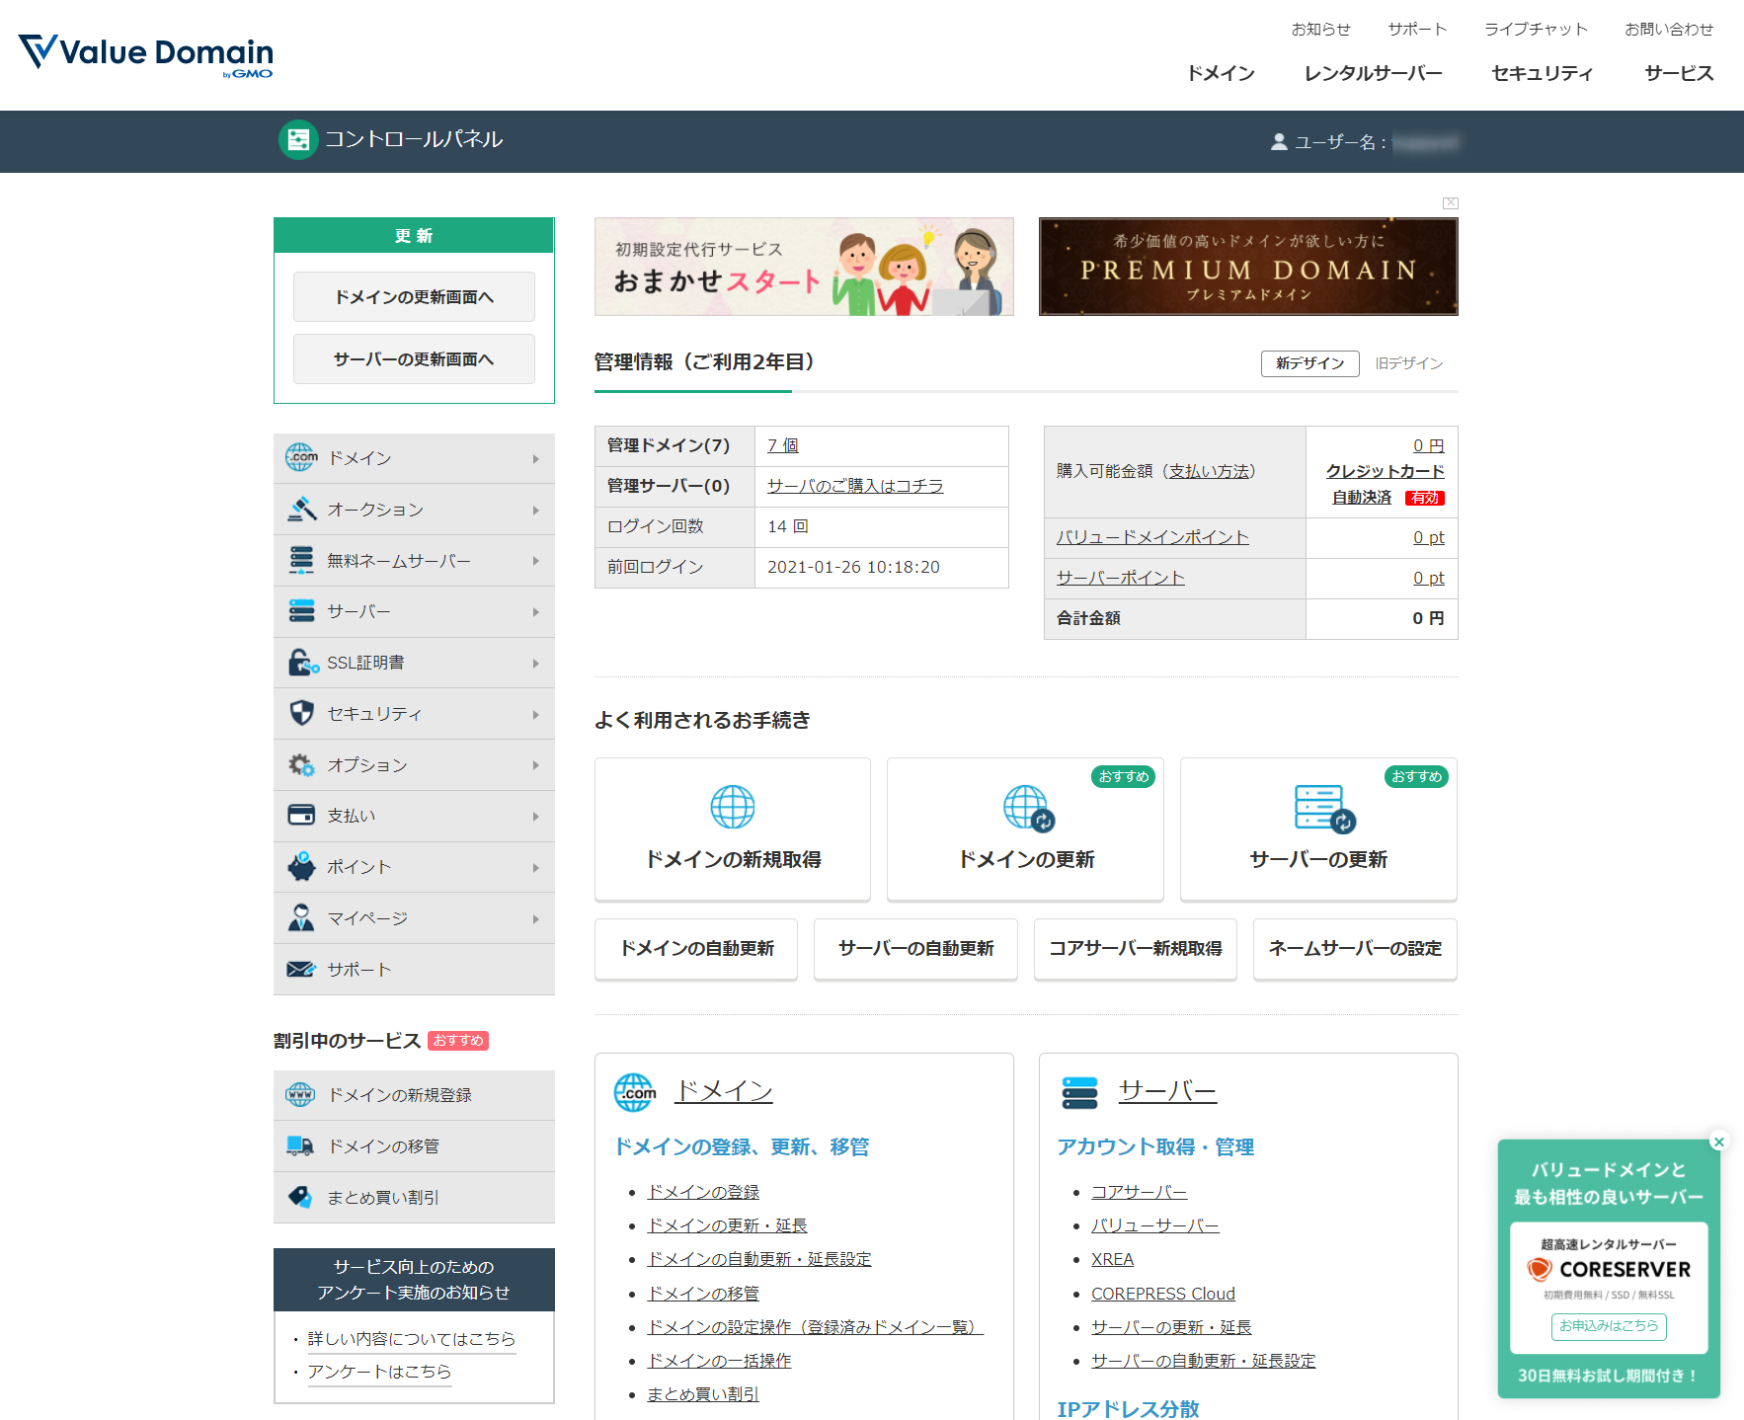Open the アンケートはこちら link
Screen dimensions: 1744x1420
(379, 1372)
